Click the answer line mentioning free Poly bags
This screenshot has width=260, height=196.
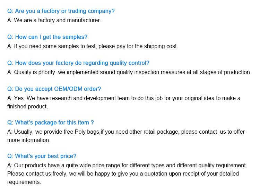(x=126, y=132)
